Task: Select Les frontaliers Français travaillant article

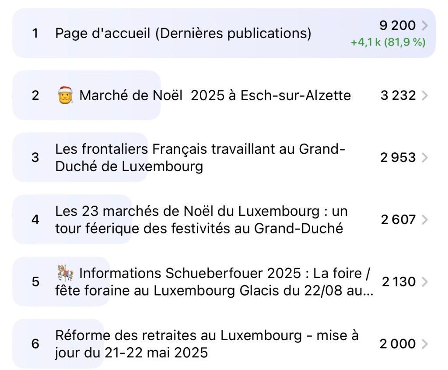Action: [200, 158]
